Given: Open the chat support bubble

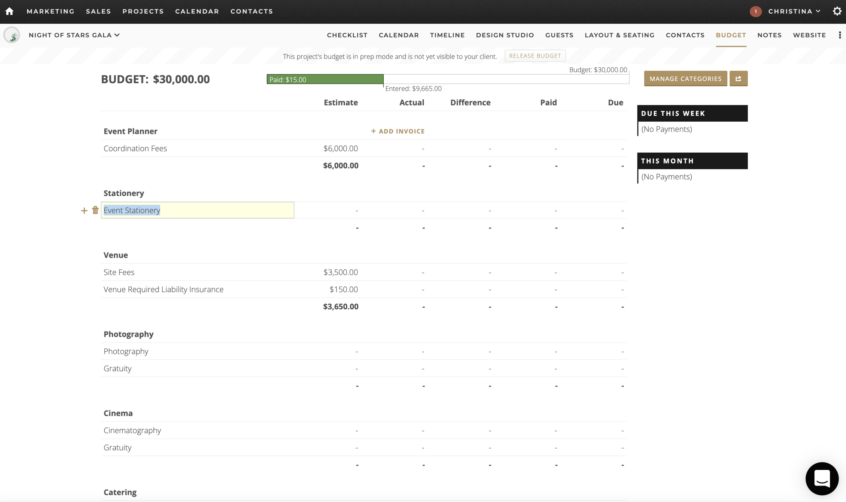Looking at the screenshot, I should click(822, 478).
